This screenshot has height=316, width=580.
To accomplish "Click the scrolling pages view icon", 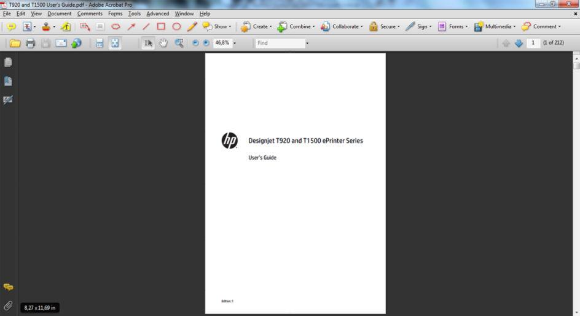I will (x=100, y=43).
